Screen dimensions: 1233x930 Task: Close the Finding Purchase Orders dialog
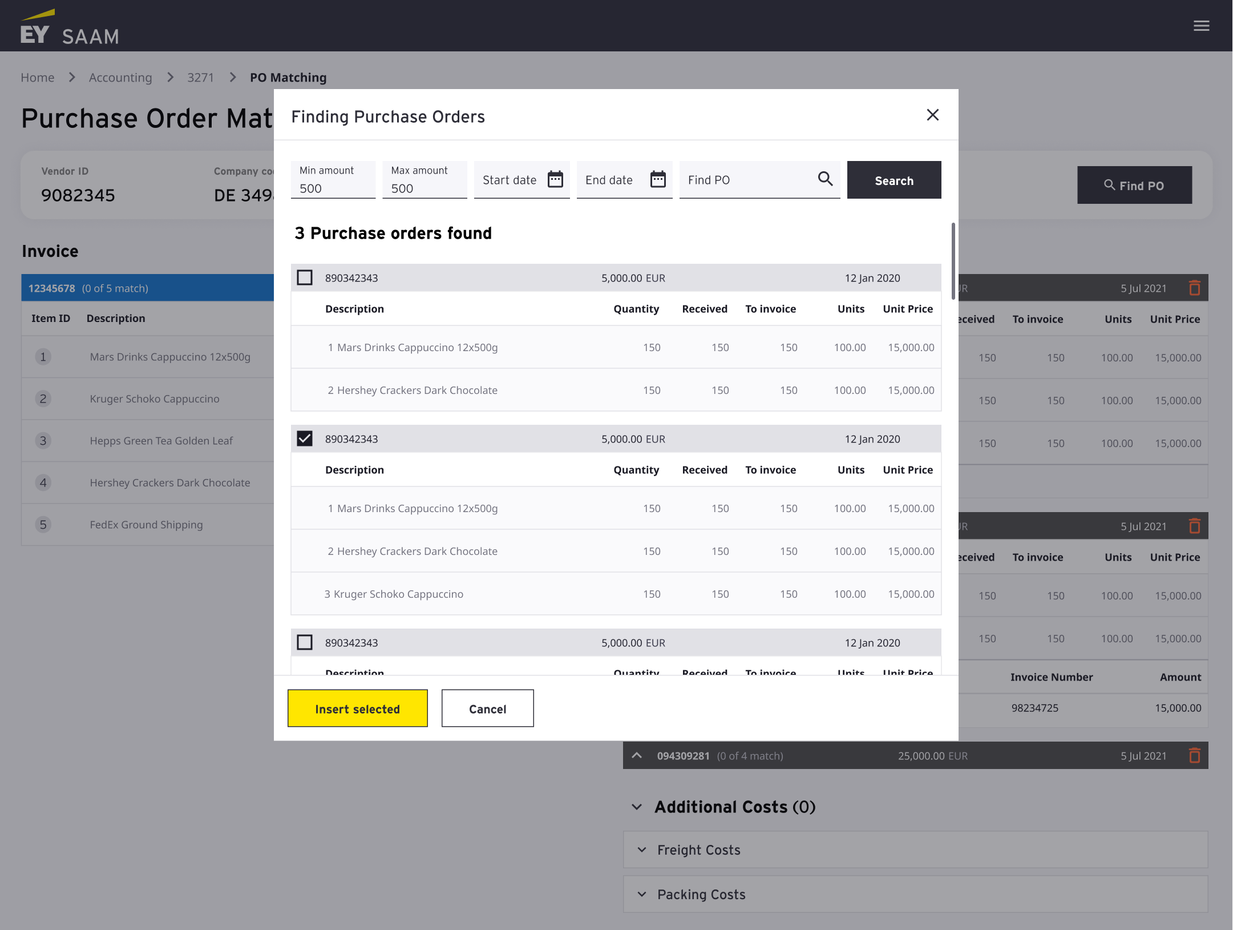(932, 115)
